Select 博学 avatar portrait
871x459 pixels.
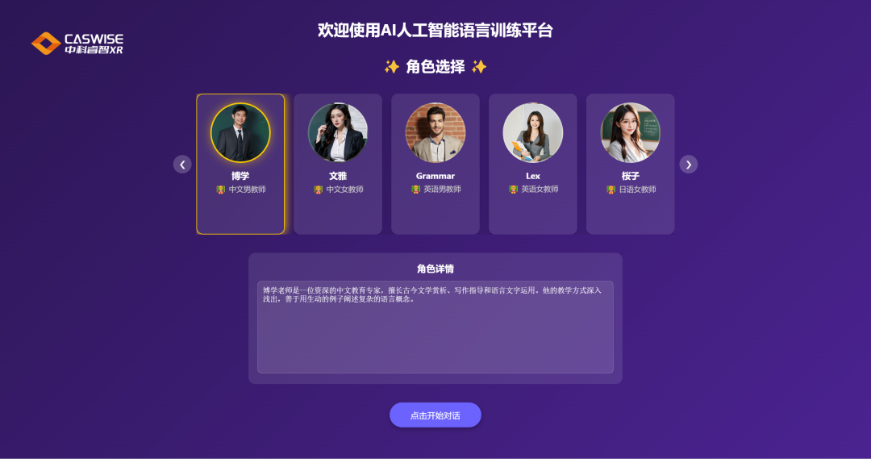click(x=240, y=133)
